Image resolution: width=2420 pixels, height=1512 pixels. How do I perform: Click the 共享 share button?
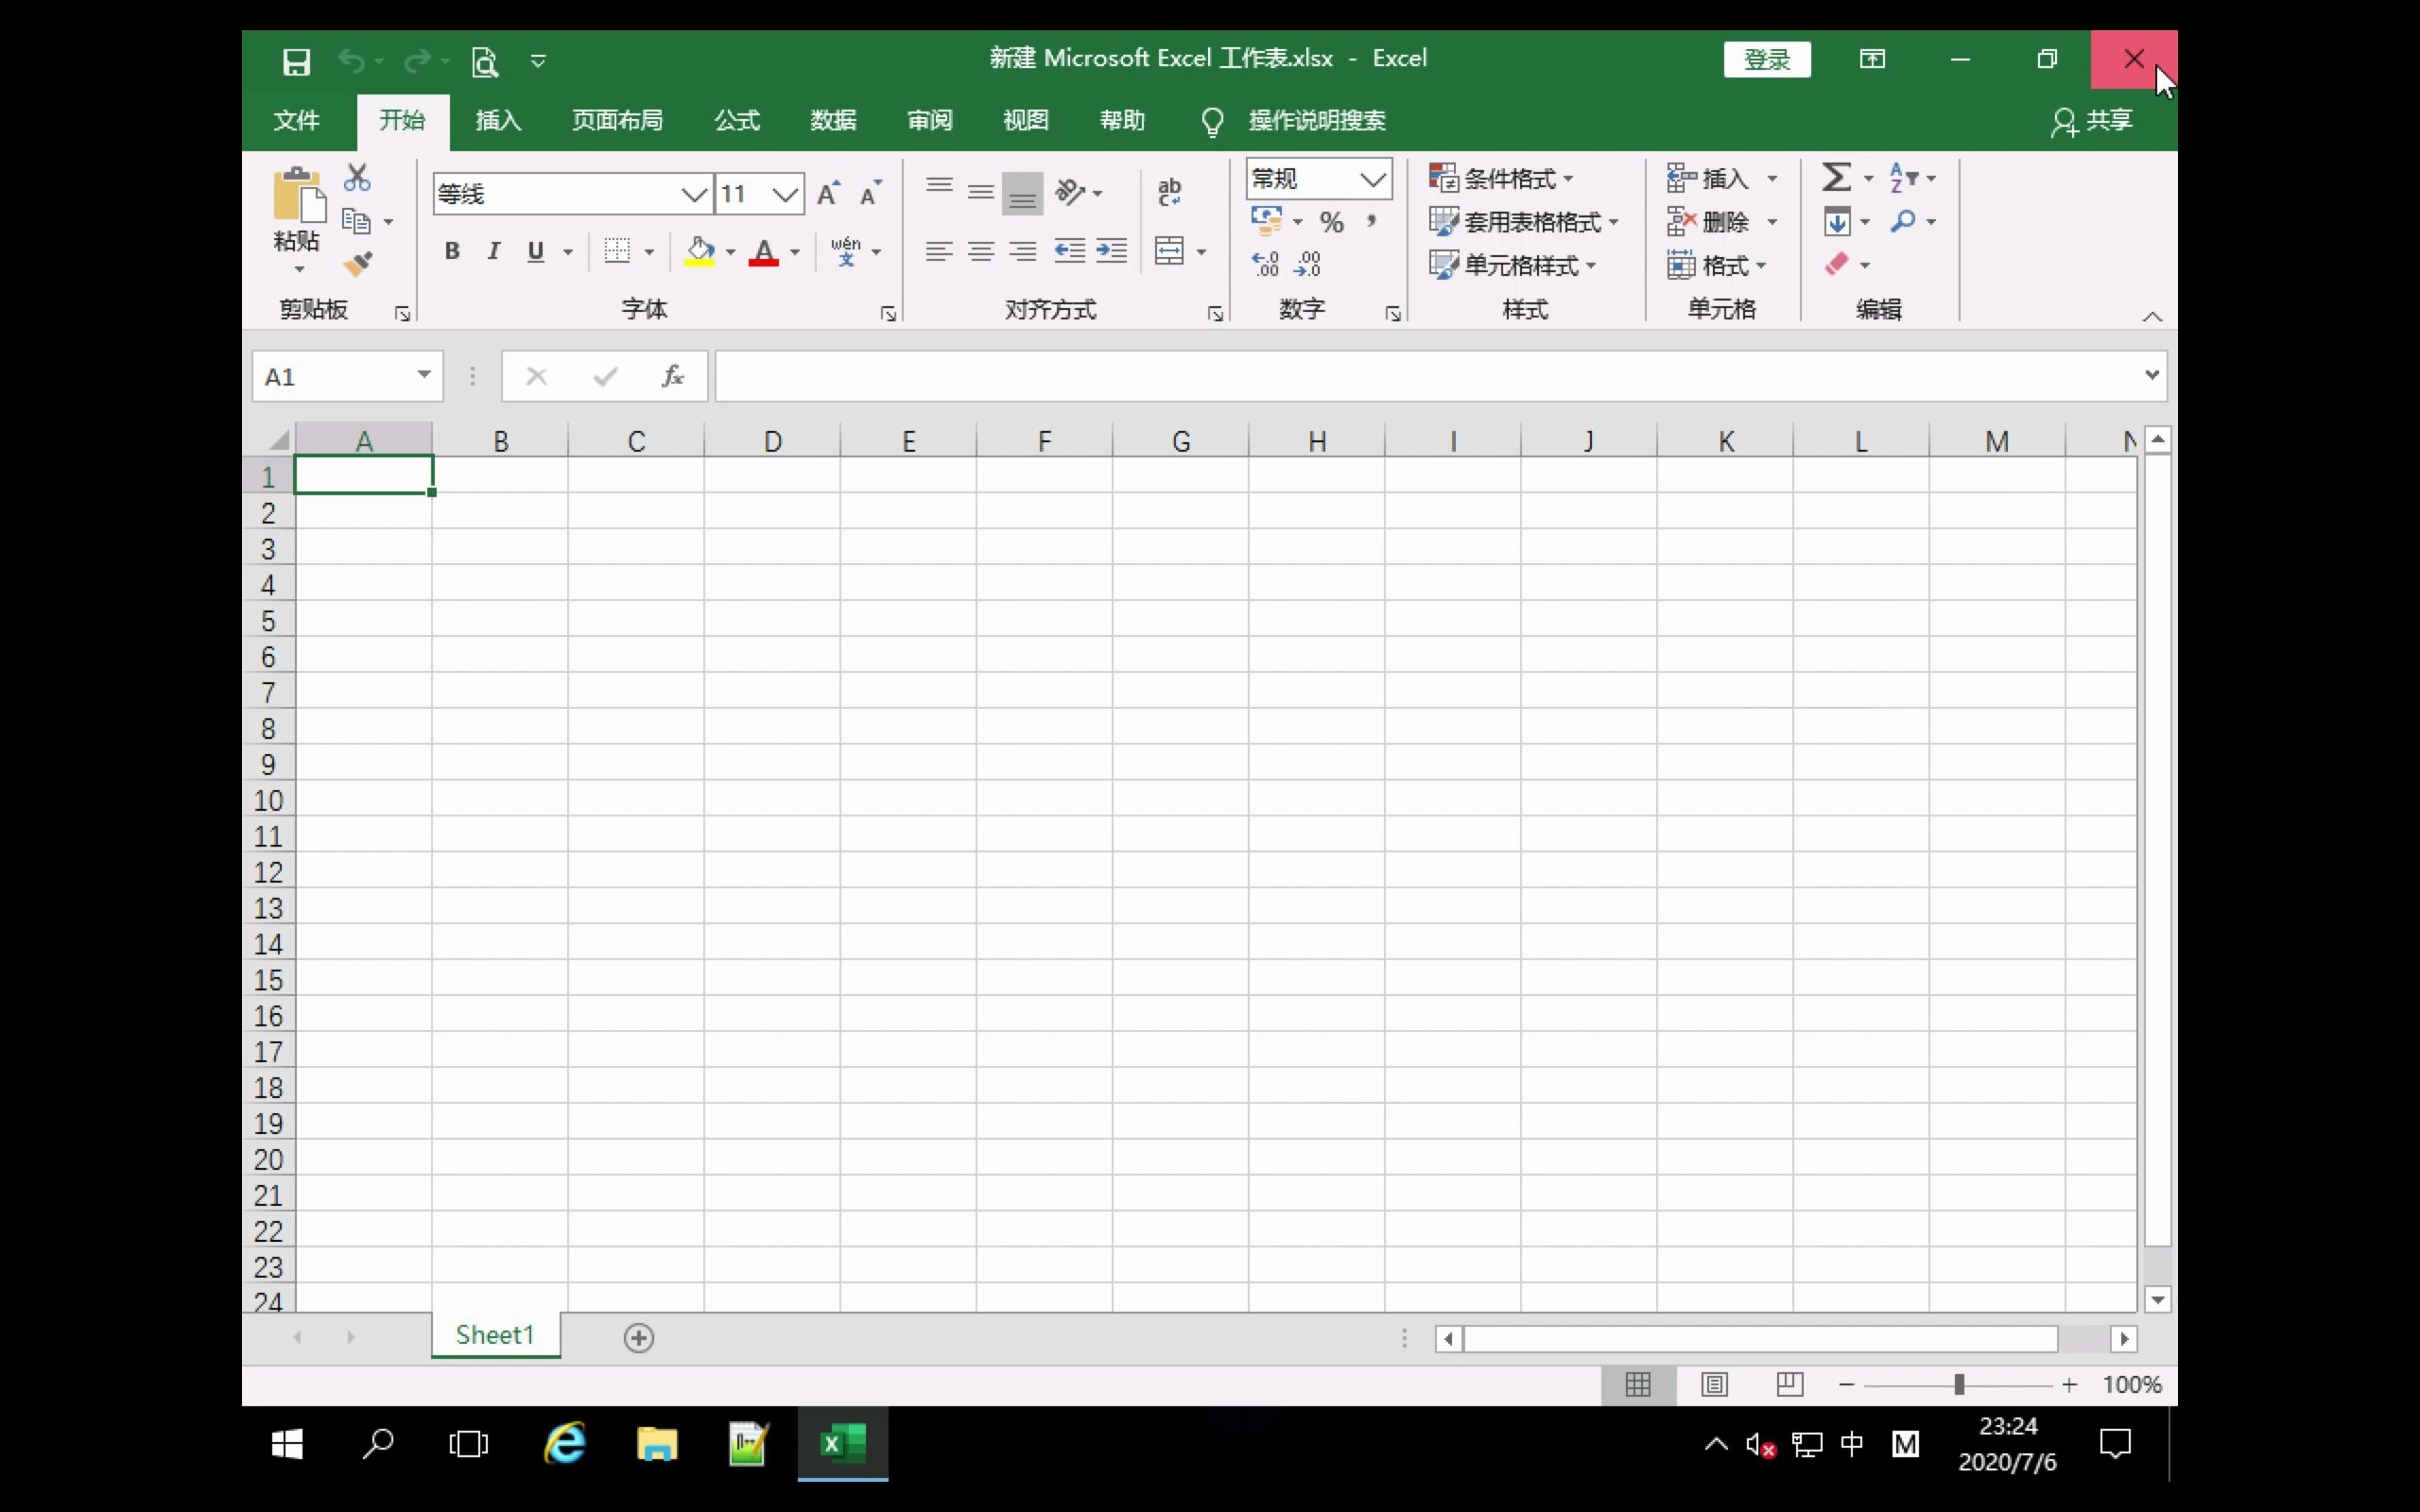pos(2092,121)
